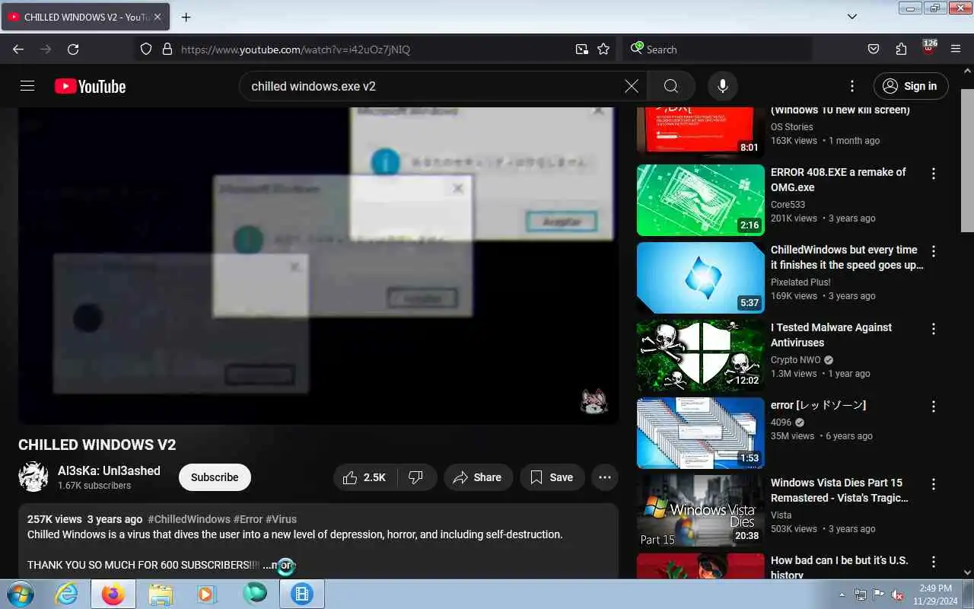Viewport: 974px width, 609px height.
Task: Reload the page with refresh icon
Action: coord(73,49)
